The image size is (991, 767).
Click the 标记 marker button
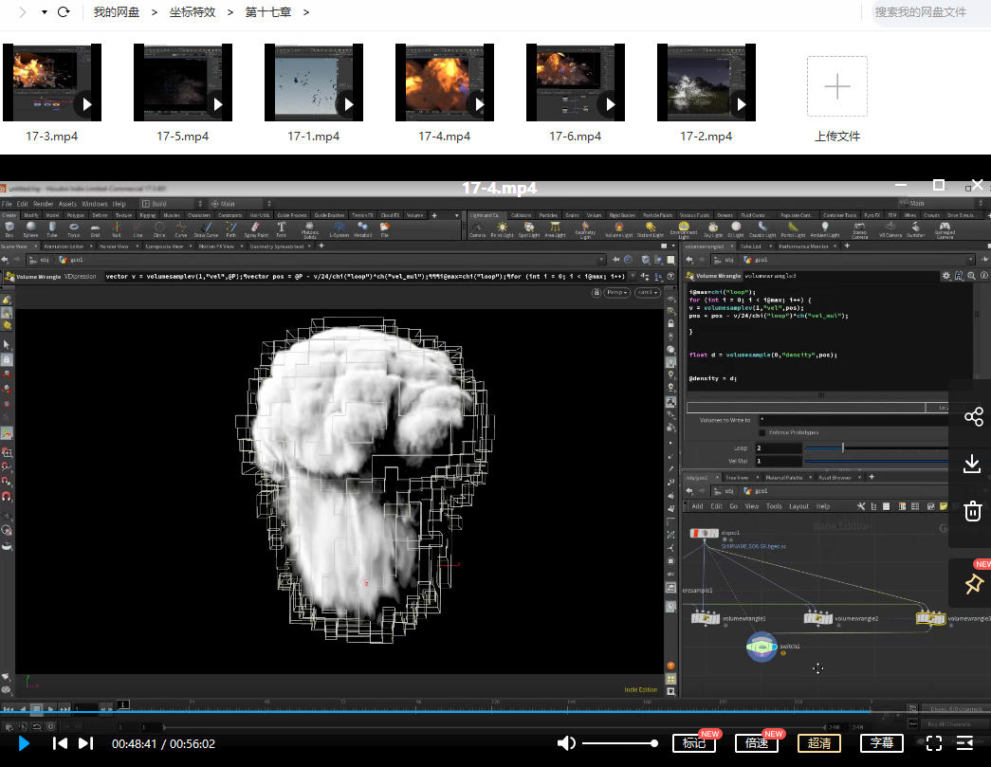point(694,743)
